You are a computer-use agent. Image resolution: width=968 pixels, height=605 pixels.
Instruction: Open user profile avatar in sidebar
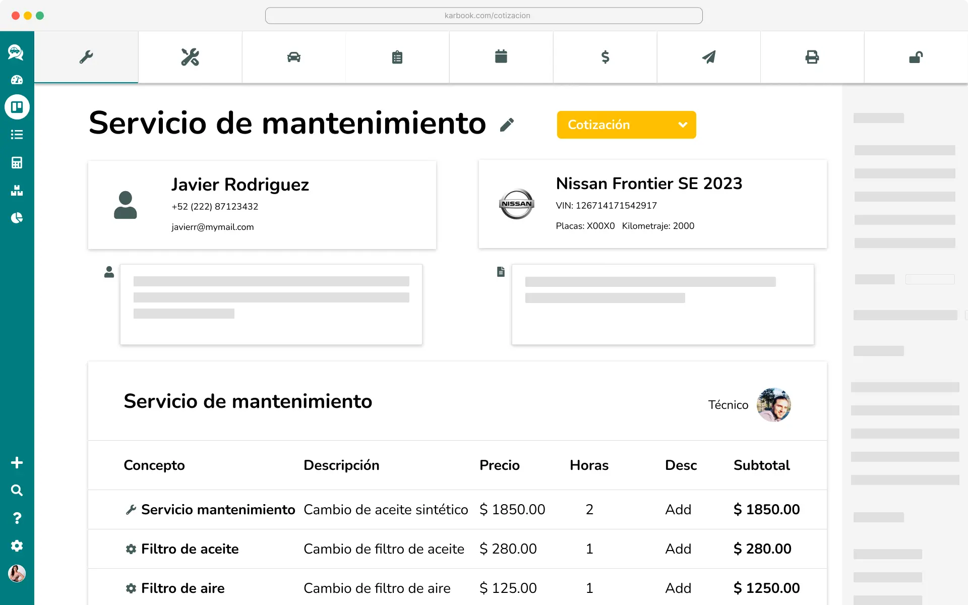click(x=17, y=573)
